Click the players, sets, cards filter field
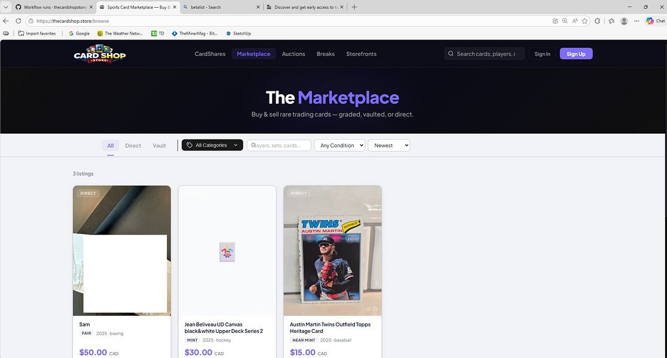 coord(279,145)
